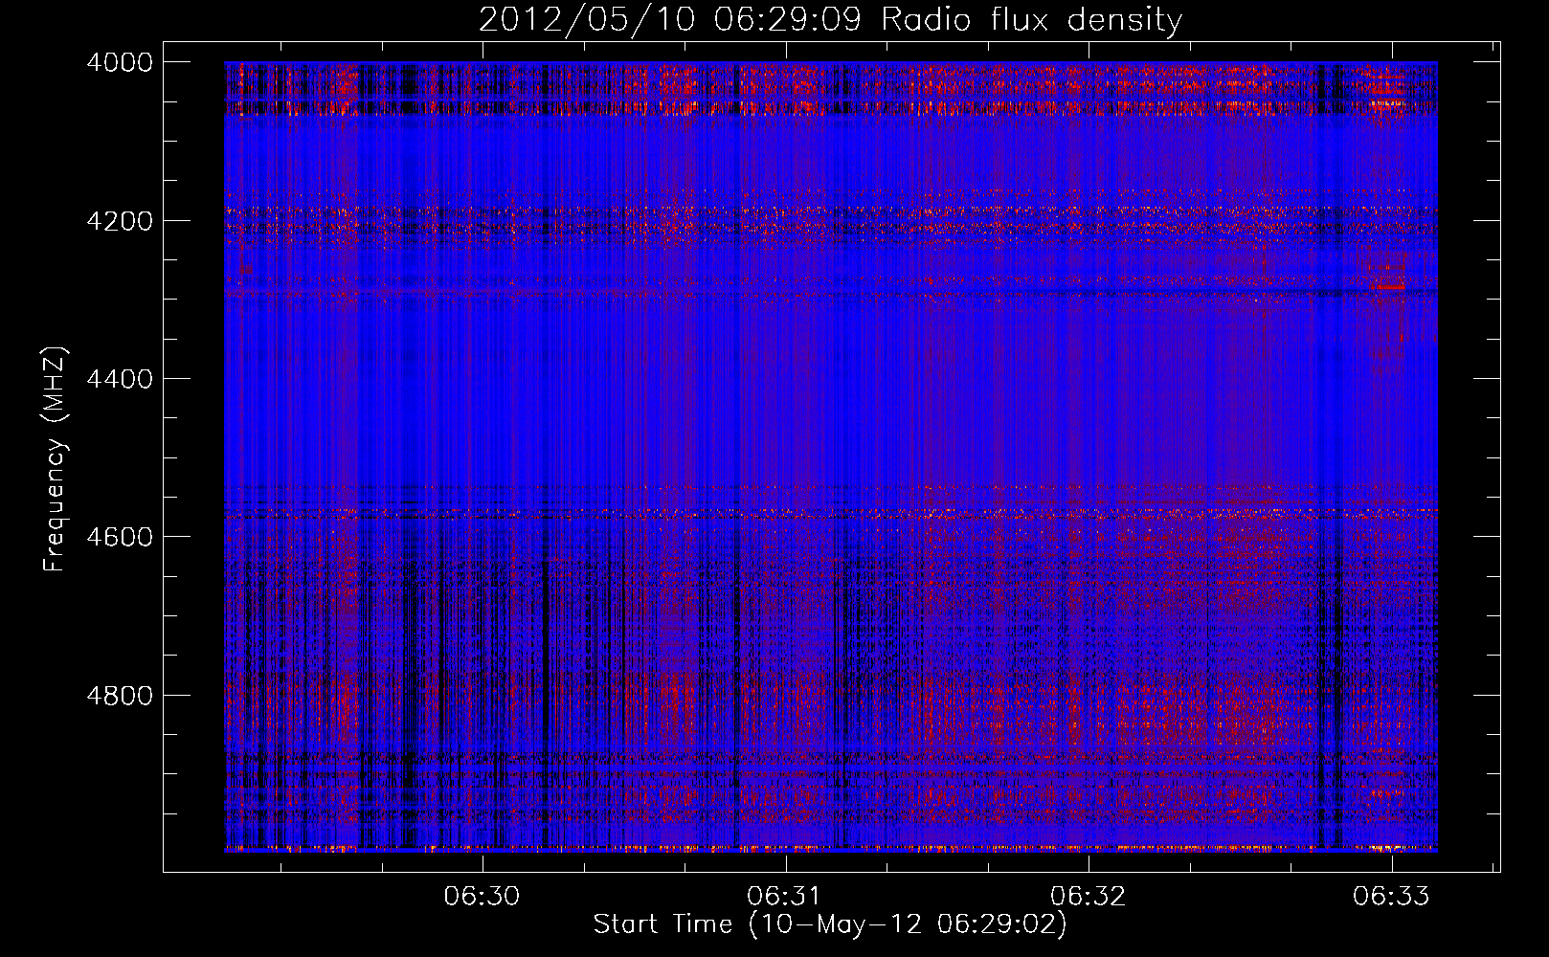The height and width of the screenshot is (957, 1549).
Task: Click the 06:30 time axis label
Action: pos(482,896)
